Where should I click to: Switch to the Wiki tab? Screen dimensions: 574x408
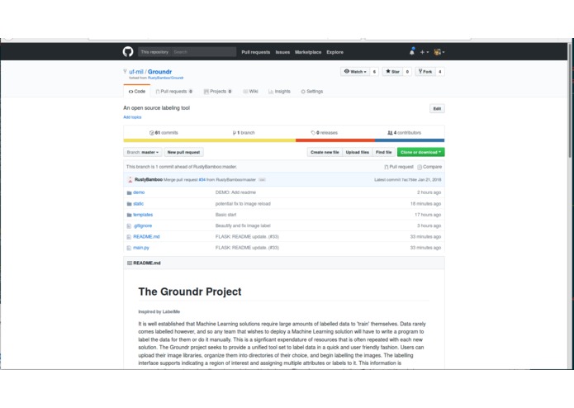(251, 92)
